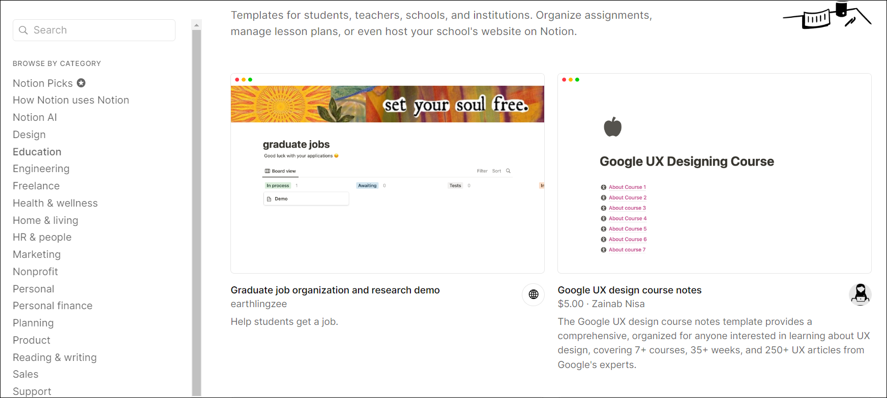This screenshot has height=398, width=887.
Task: Open the graduate jobs template preview
Action: coord(388,174)
